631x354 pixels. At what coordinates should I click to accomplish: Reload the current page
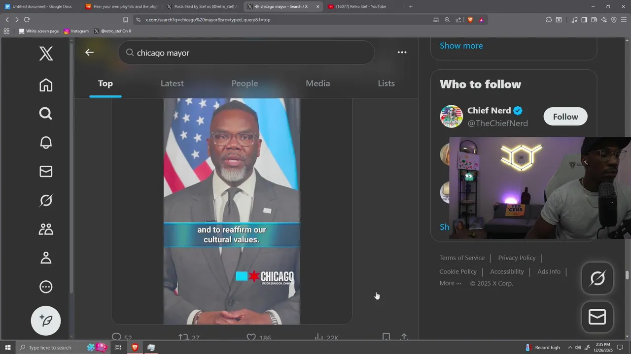pos(27,20)
